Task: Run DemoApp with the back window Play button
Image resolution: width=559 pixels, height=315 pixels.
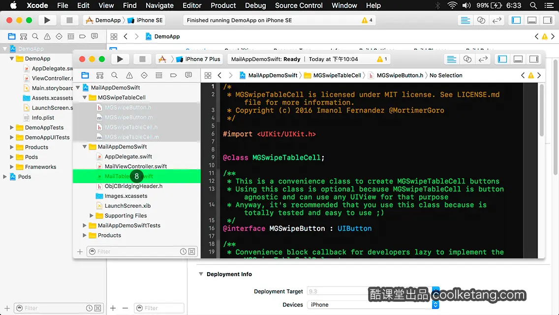Action: (47, 20)
